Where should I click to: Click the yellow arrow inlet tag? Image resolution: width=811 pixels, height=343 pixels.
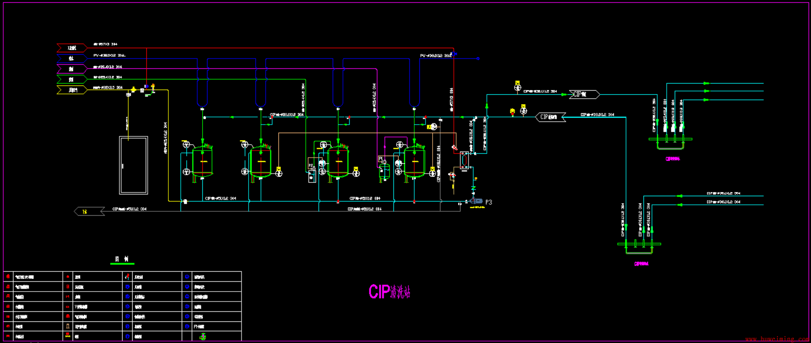pos(72,90)
